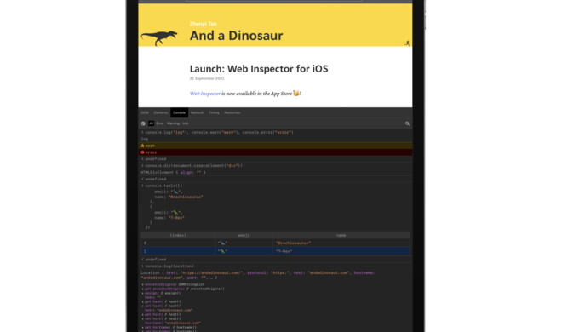562x332 pixels.
Task: Click the Zhenyi Tan author name
Action: click(x=204, y=24)
